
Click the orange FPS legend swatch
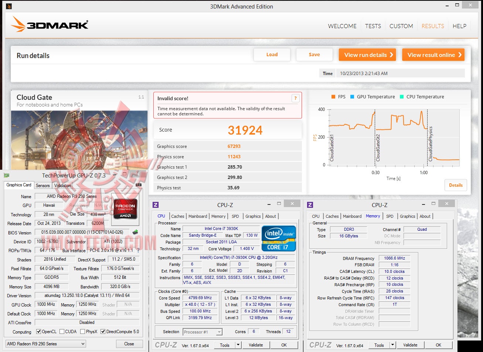tap(333, 97)
